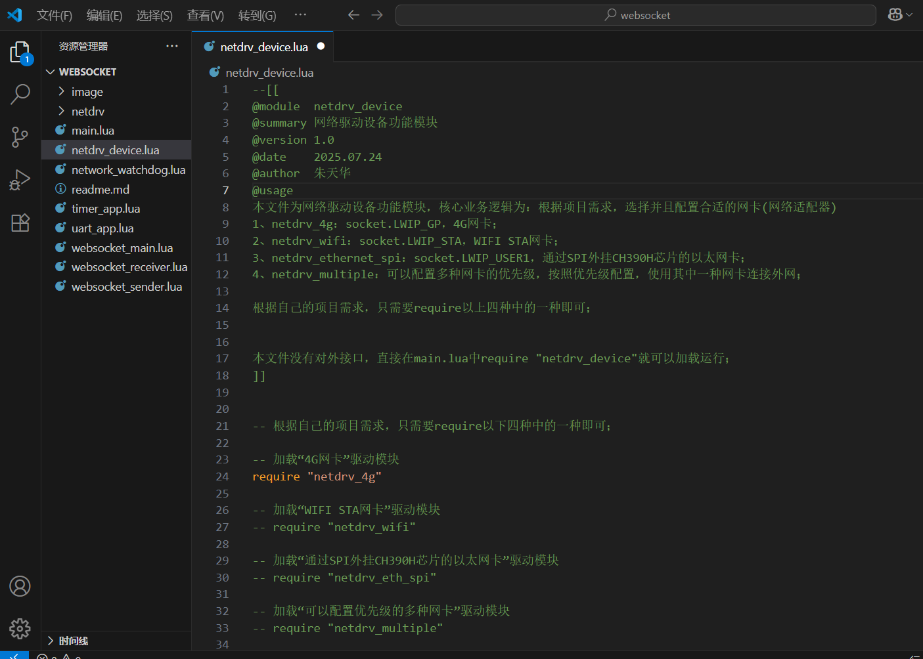Click the unsaved dot on netdrv_device.lua tab
923x659 pixels.
click(x=321, y=47)
